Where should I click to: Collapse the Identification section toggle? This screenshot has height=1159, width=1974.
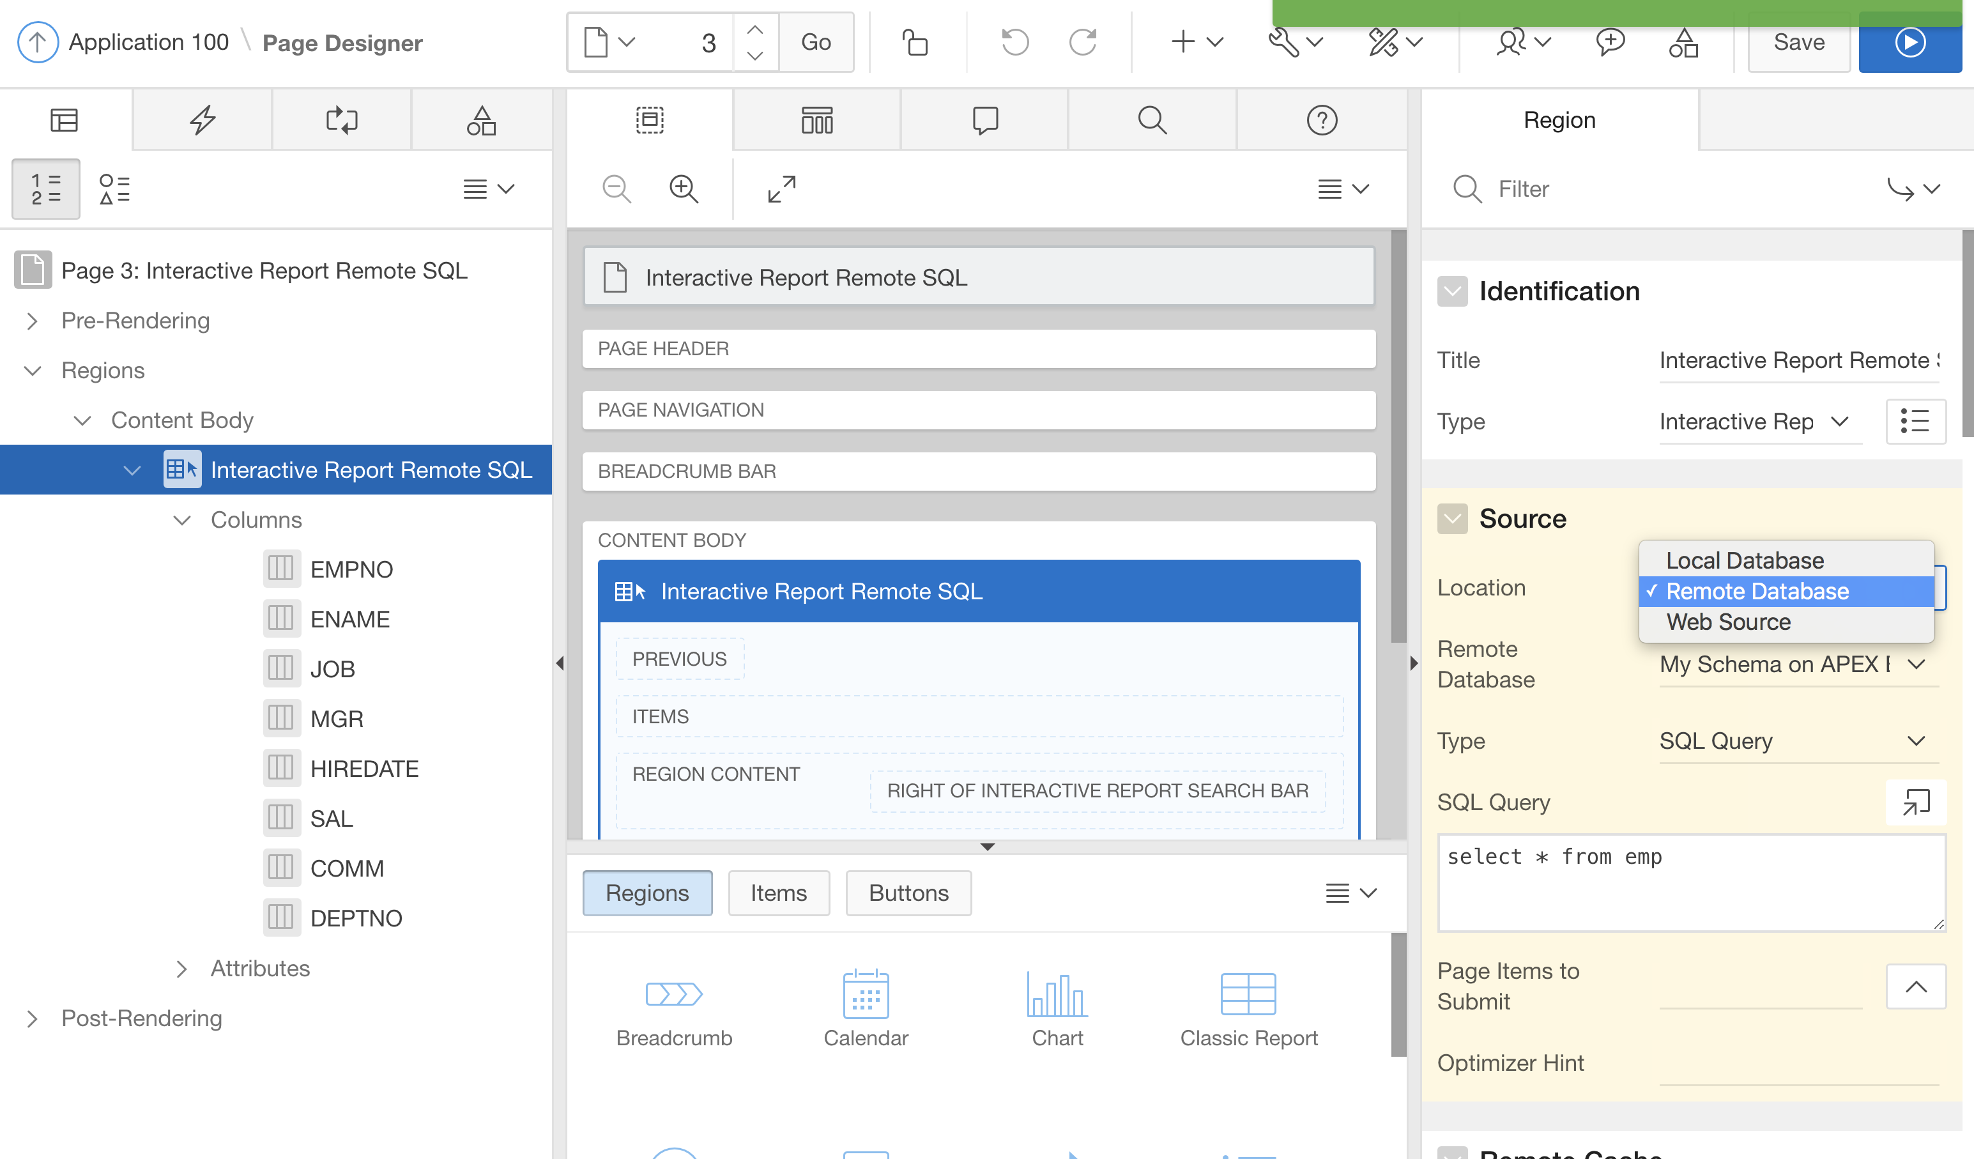(1452, 291)
